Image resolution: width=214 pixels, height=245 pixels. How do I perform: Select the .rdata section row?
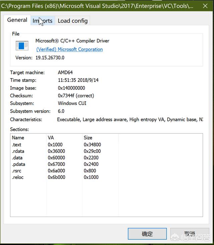(x=106, y=151)
